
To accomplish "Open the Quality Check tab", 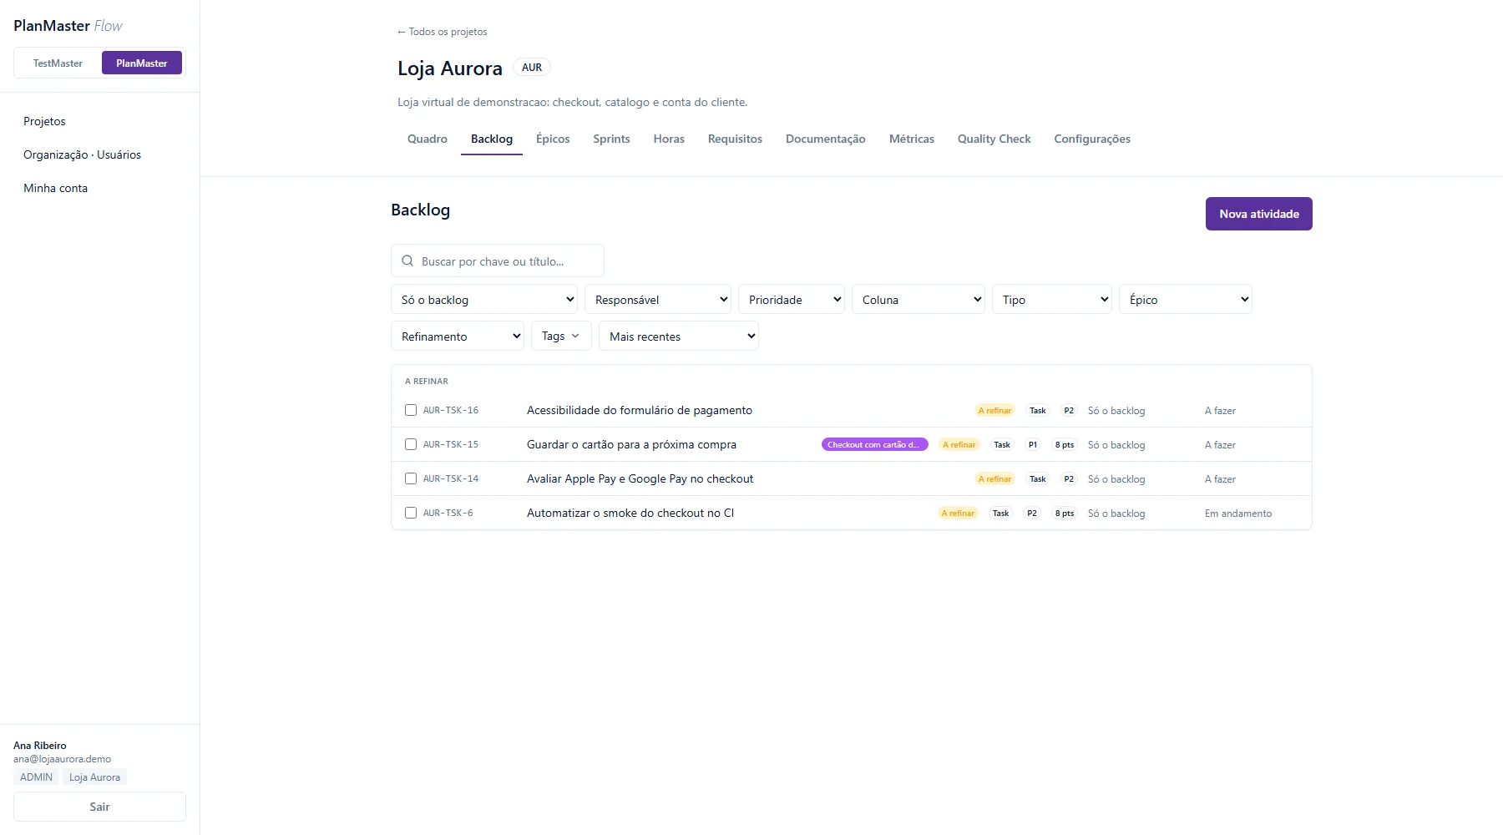I will click(994, 139).
